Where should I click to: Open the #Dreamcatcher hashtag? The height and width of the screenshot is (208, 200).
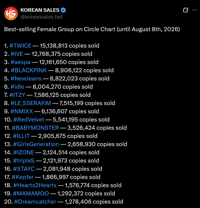coord(35,202)
